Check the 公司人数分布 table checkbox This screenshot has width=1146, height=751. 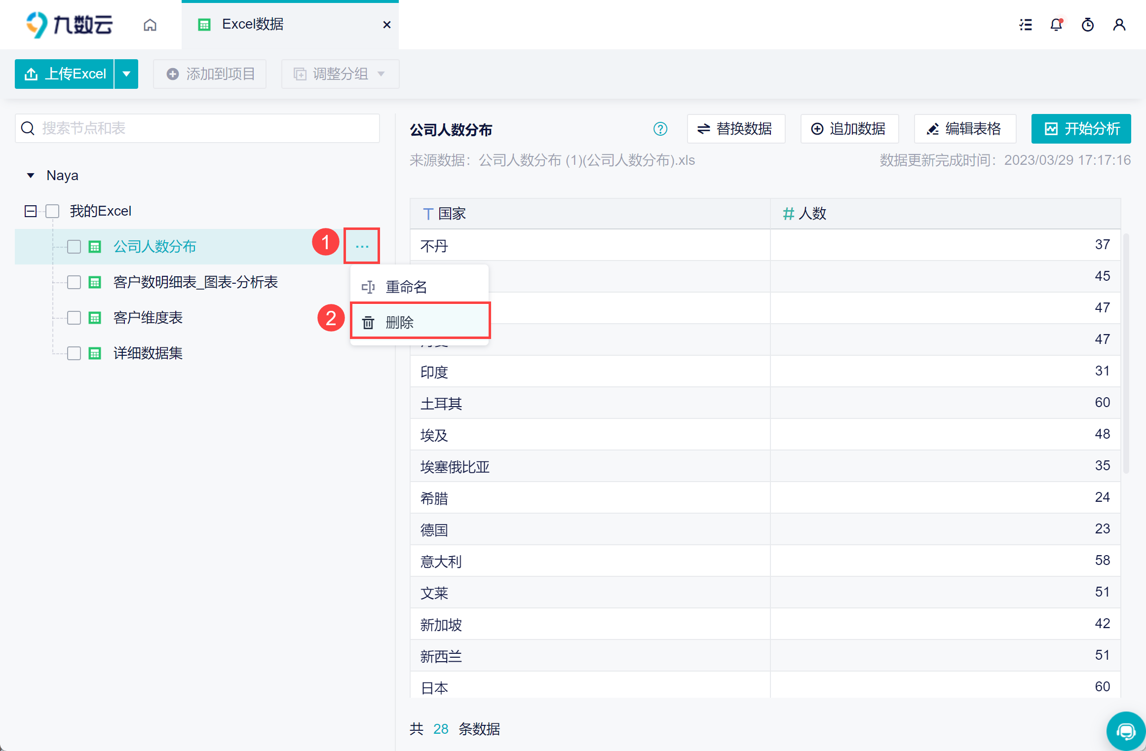click(x=74, y=247)
